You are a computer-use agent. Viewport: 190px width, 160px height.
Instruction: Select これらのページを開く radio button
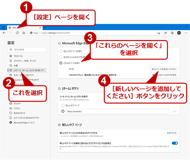[x=61, y=63]
